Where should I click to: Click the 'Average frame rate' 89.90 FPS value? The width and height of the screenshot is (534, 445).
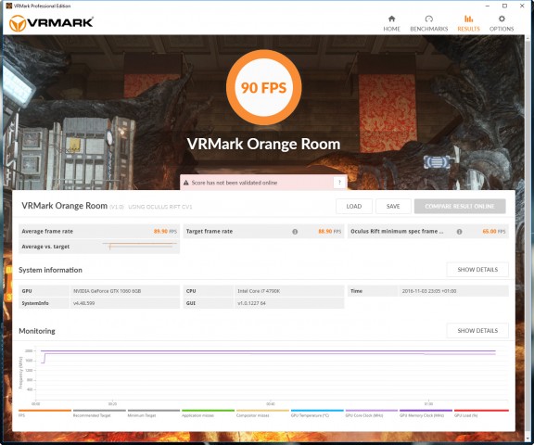pos(165,232)
